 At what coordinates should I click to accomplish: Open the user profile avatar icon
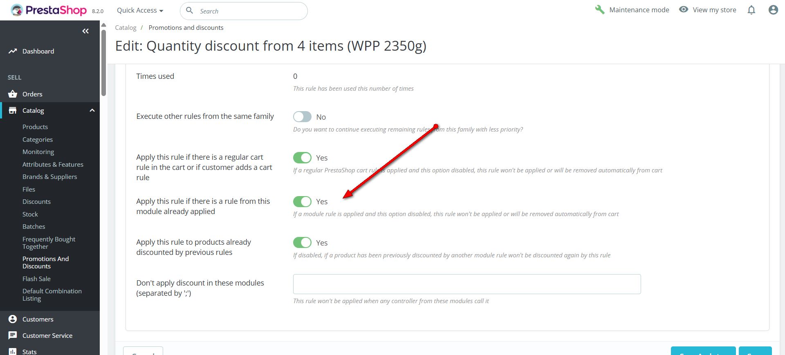pos(773,10)
